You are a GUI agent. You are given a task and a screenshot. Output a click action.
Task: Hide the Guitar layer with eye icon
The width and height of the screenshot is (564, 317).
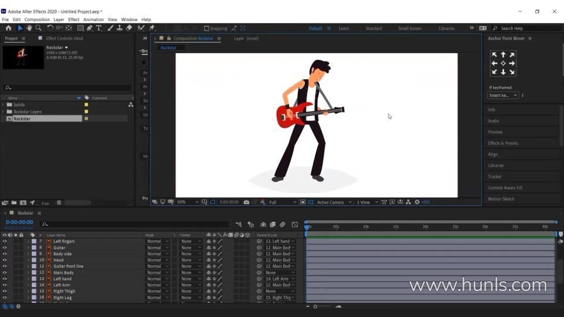coord(5,248)
